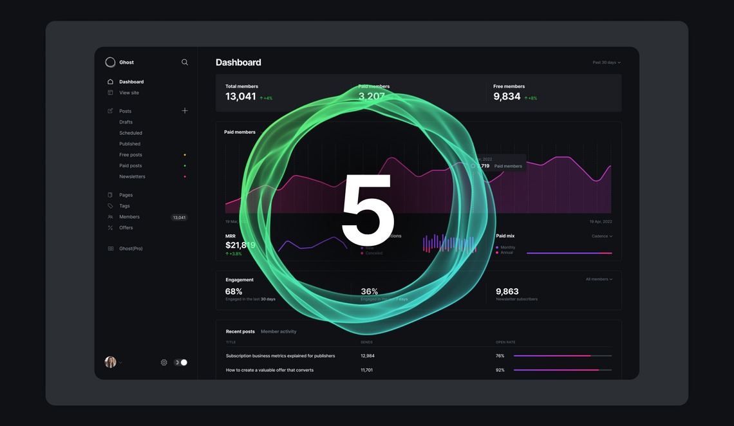Viewport: 734px width, 426px height.
Task: Switch to the Member activity tab
Action: tap(279, 331)
